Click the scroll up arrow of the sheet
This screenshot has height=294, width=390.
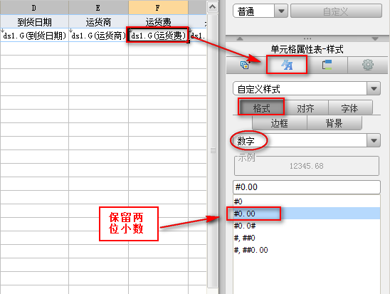point(212,7)
